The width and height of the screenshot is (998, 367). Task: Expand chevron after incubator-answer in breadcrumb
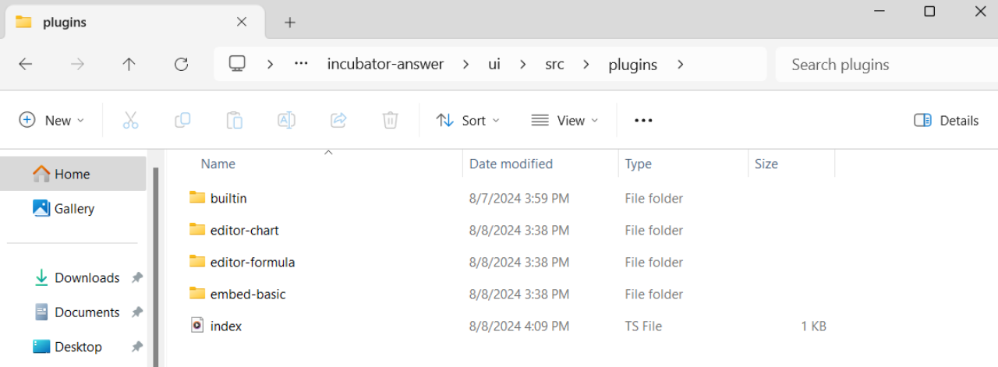pyautogui.click(x=466, y=65)
